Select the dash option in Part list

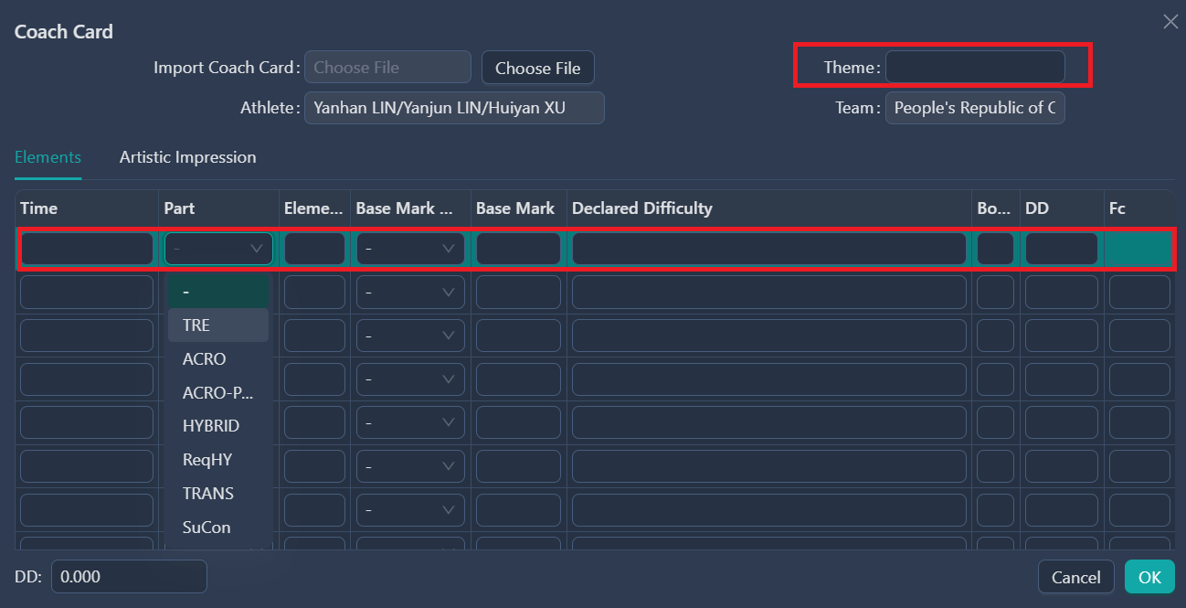[x=218, y=291]
